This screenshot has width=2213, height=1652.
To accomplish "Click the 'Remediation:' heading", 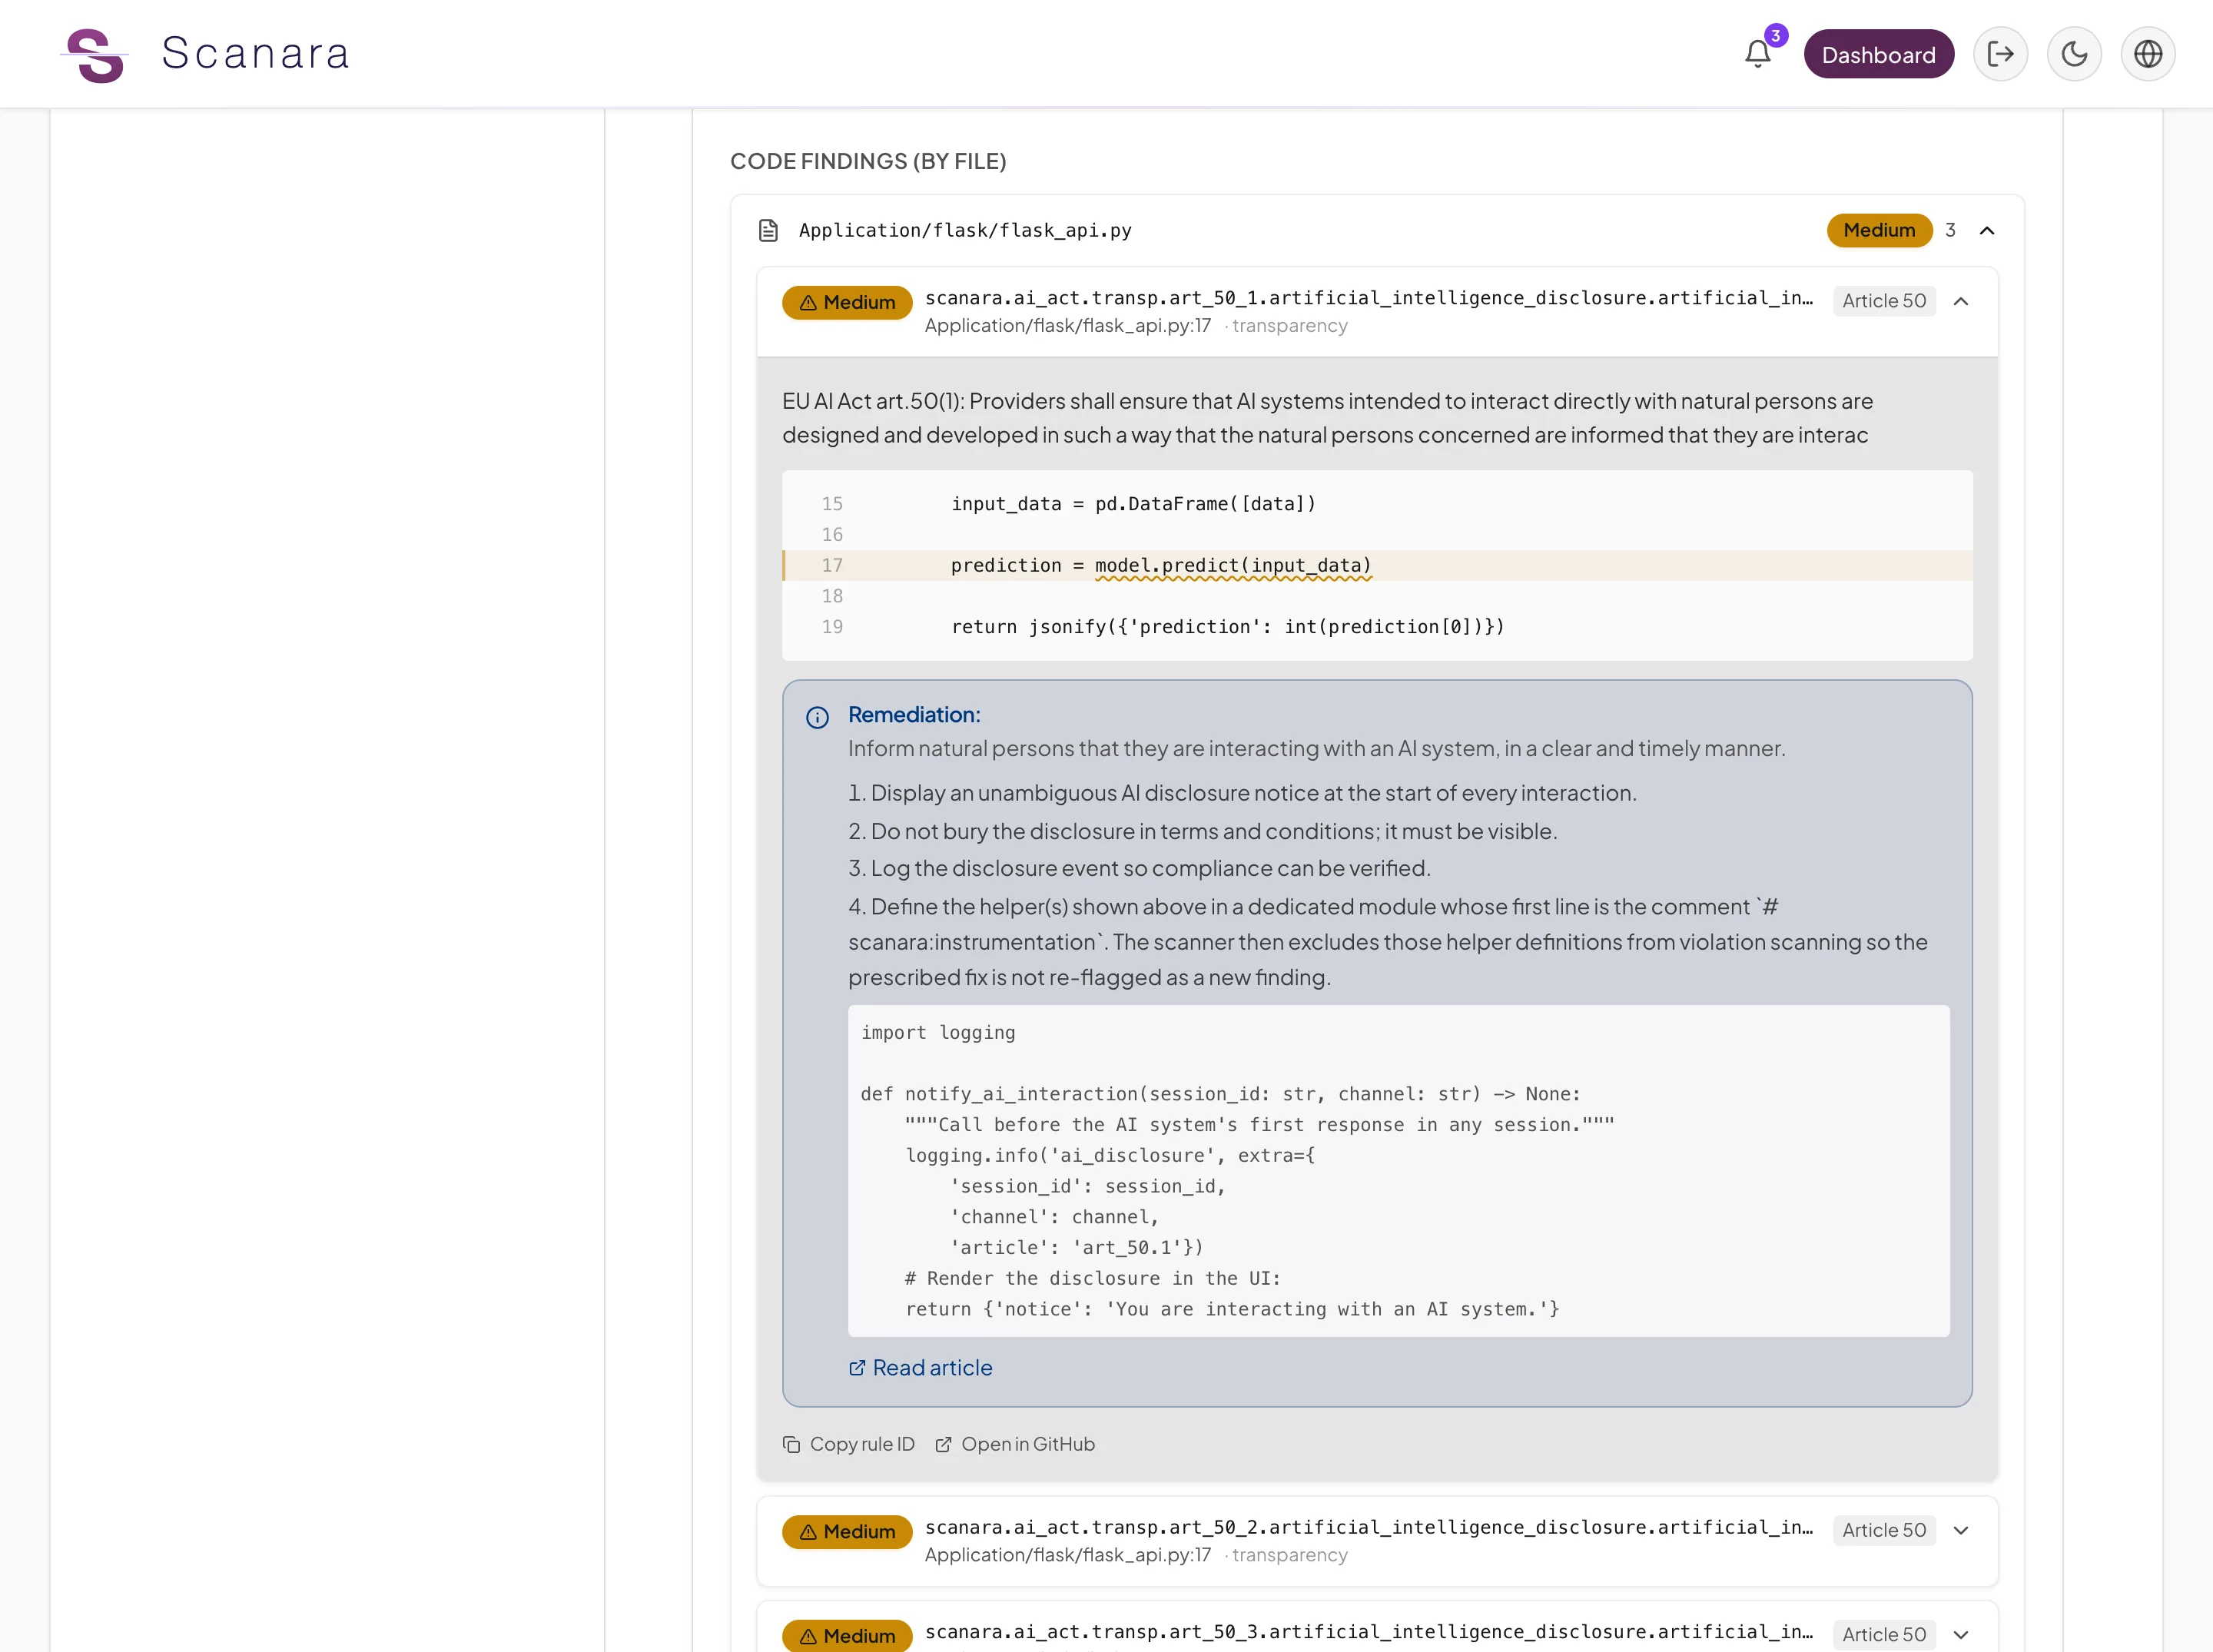I will pyautogui.click(x=914, y=715).
